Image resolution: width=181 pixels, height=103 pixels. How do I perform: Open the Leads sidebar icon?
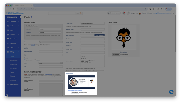[x=8, y=26]
